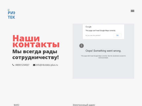Screen dimensions: 142x106
Task: Click the 'Мы всегда рады сотрудничеству!' subtitle
Action: pyautogui.click(x=35, y=54)
